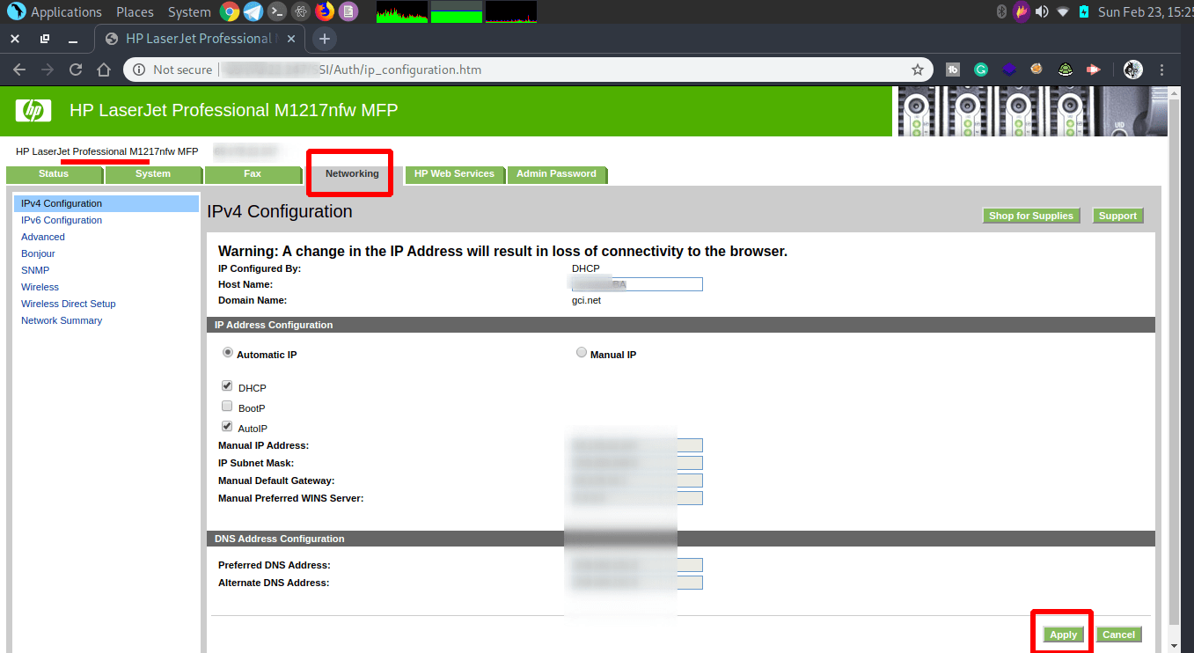
Task: Open the Places menu
Action: click(135, 12)
